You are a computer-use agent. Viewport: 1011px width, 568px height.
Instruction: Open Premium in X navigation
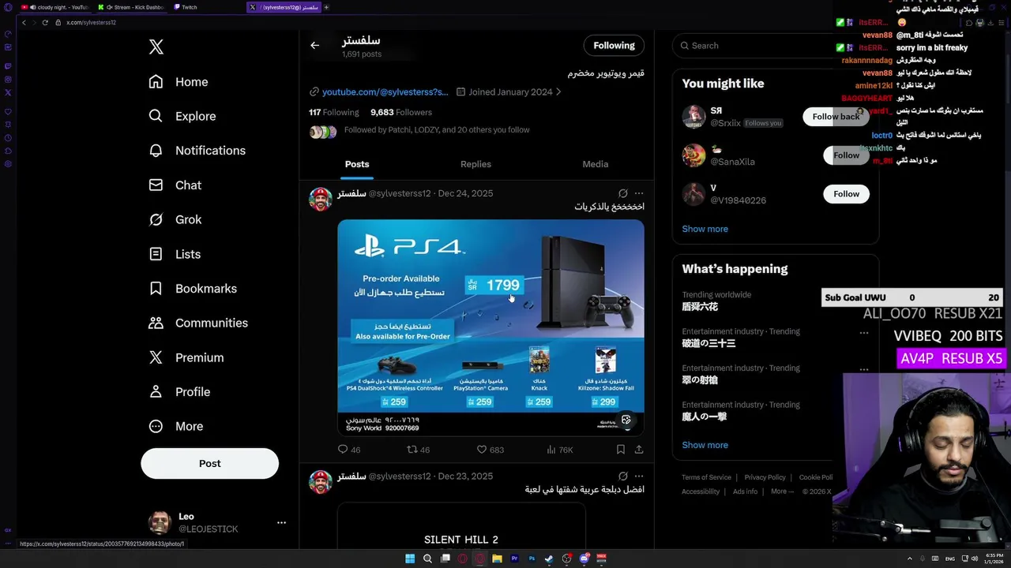click(186, 357)
